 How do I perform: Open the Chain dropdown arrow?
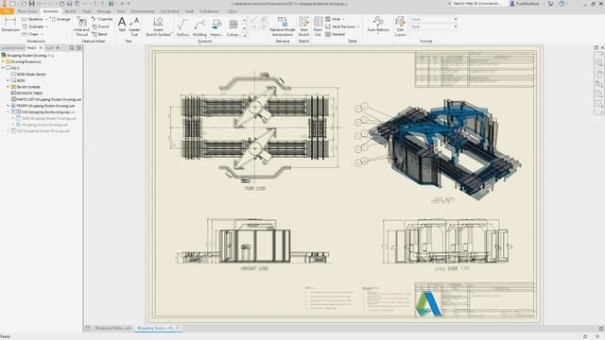(42, 35)
